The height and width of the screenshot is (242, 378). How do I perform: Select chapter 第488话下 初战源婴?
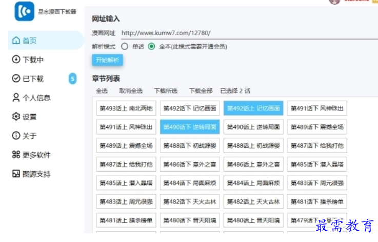tap(190, 145)
